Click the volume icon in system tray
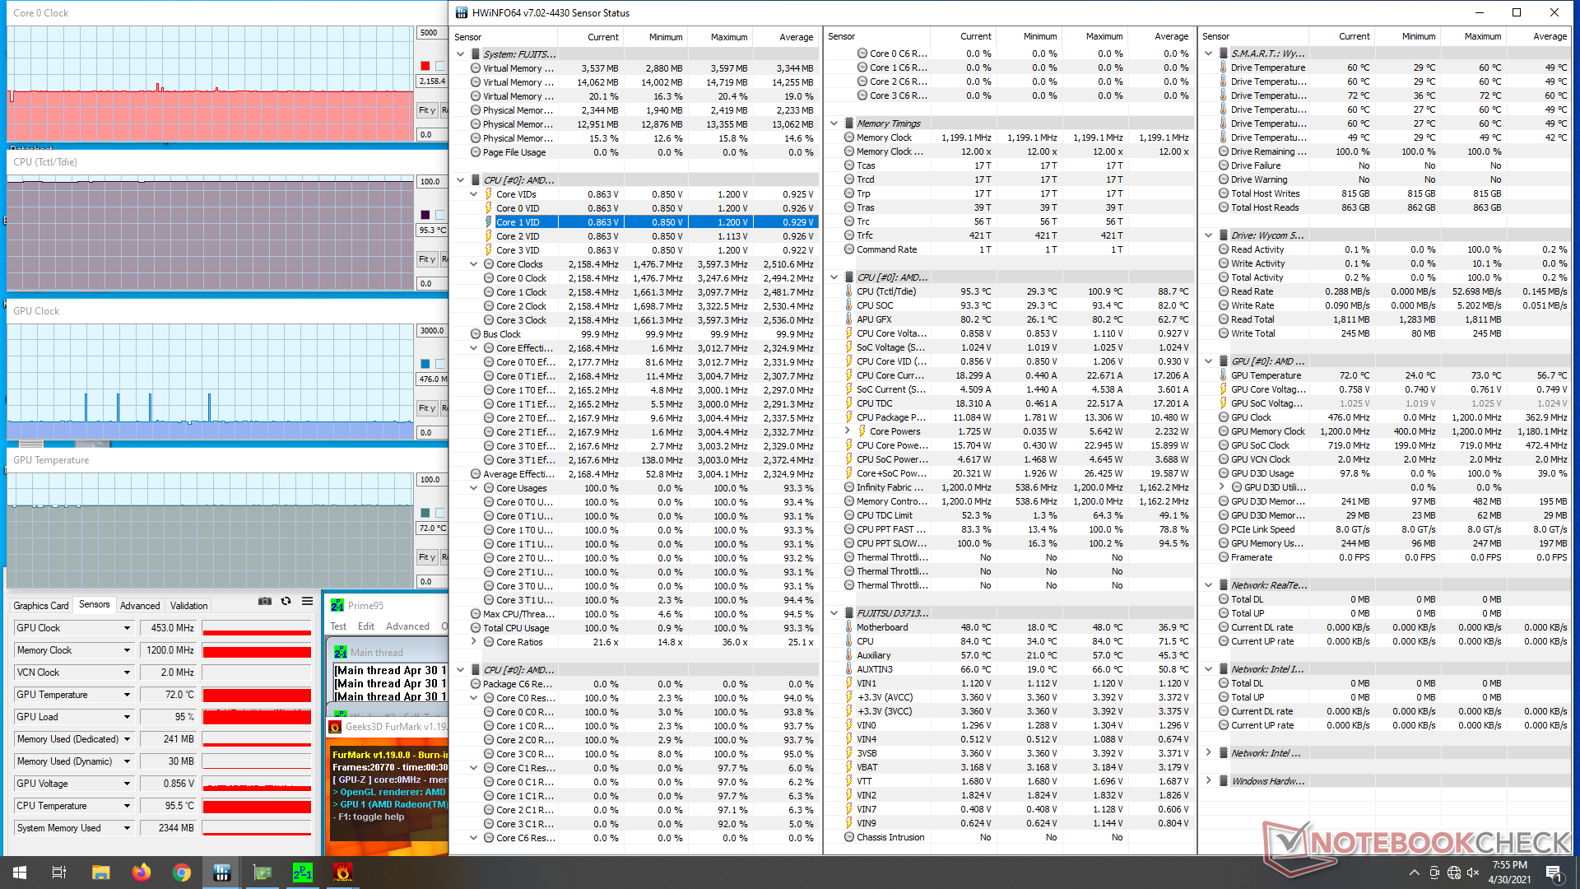 pyautogui.click(x=1474, y=873)
